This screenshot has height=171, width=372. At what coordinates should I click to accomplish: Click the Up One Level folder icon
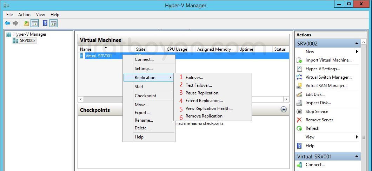tap(26, 23)
